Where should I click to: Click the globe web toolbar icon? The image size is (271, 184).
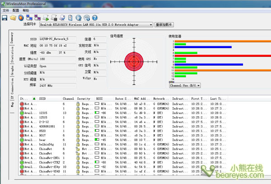[x=79, y=18]
